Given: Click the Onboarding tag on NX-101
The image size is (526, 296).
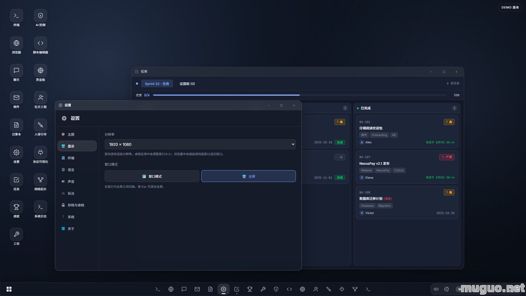Looking at the screenshot, I should pyautogui.click(x=379, y=135).
